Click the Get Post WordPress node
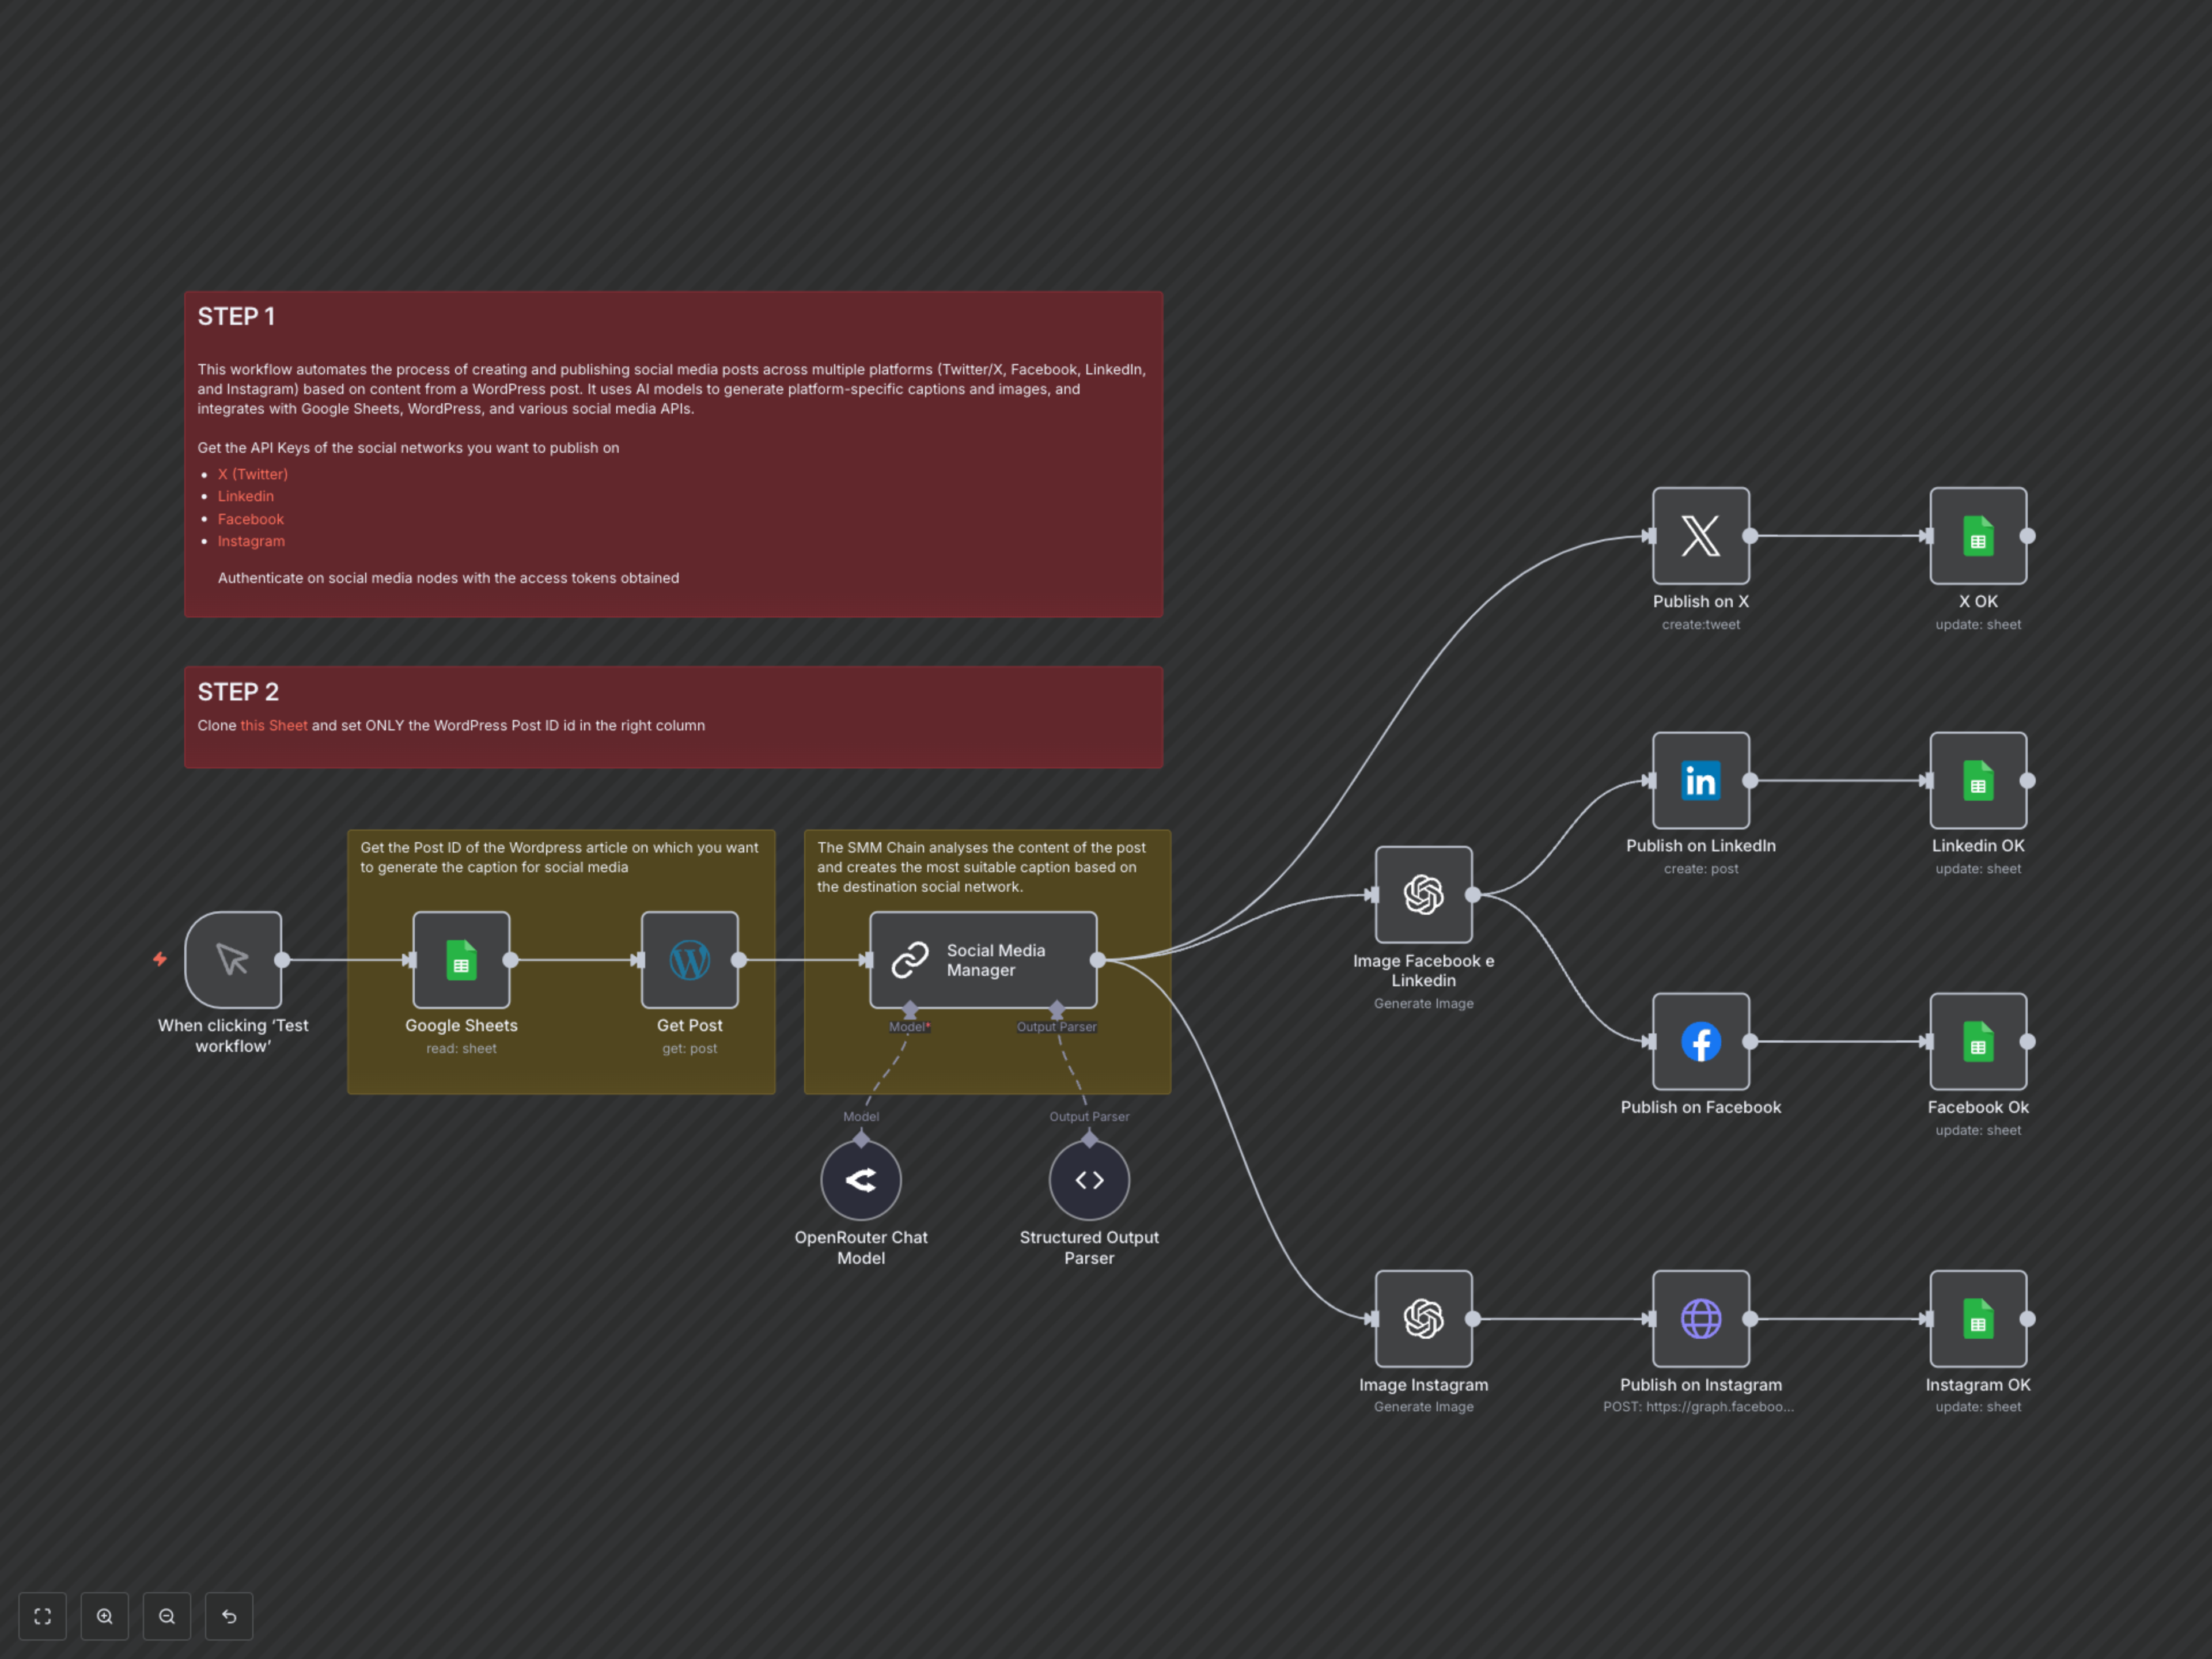The image size is (2212, 1659). pos(689,960)
